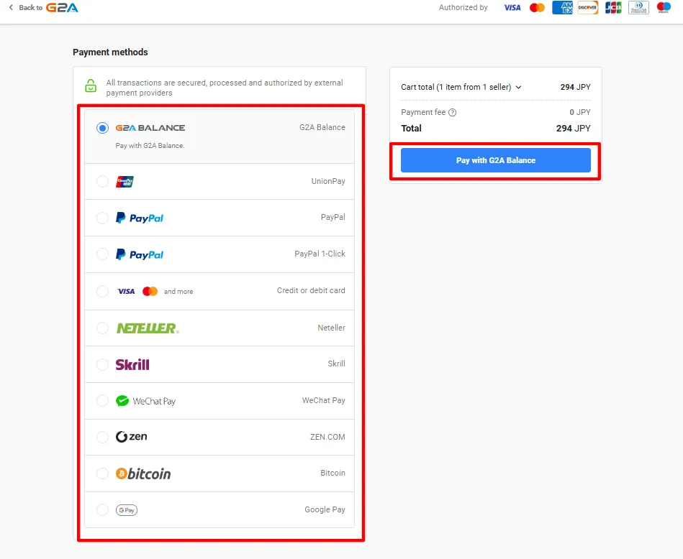This screenshot has width=683, height=559.
Task: Click the 'Payment fee' label
Action: click(423, 112)
